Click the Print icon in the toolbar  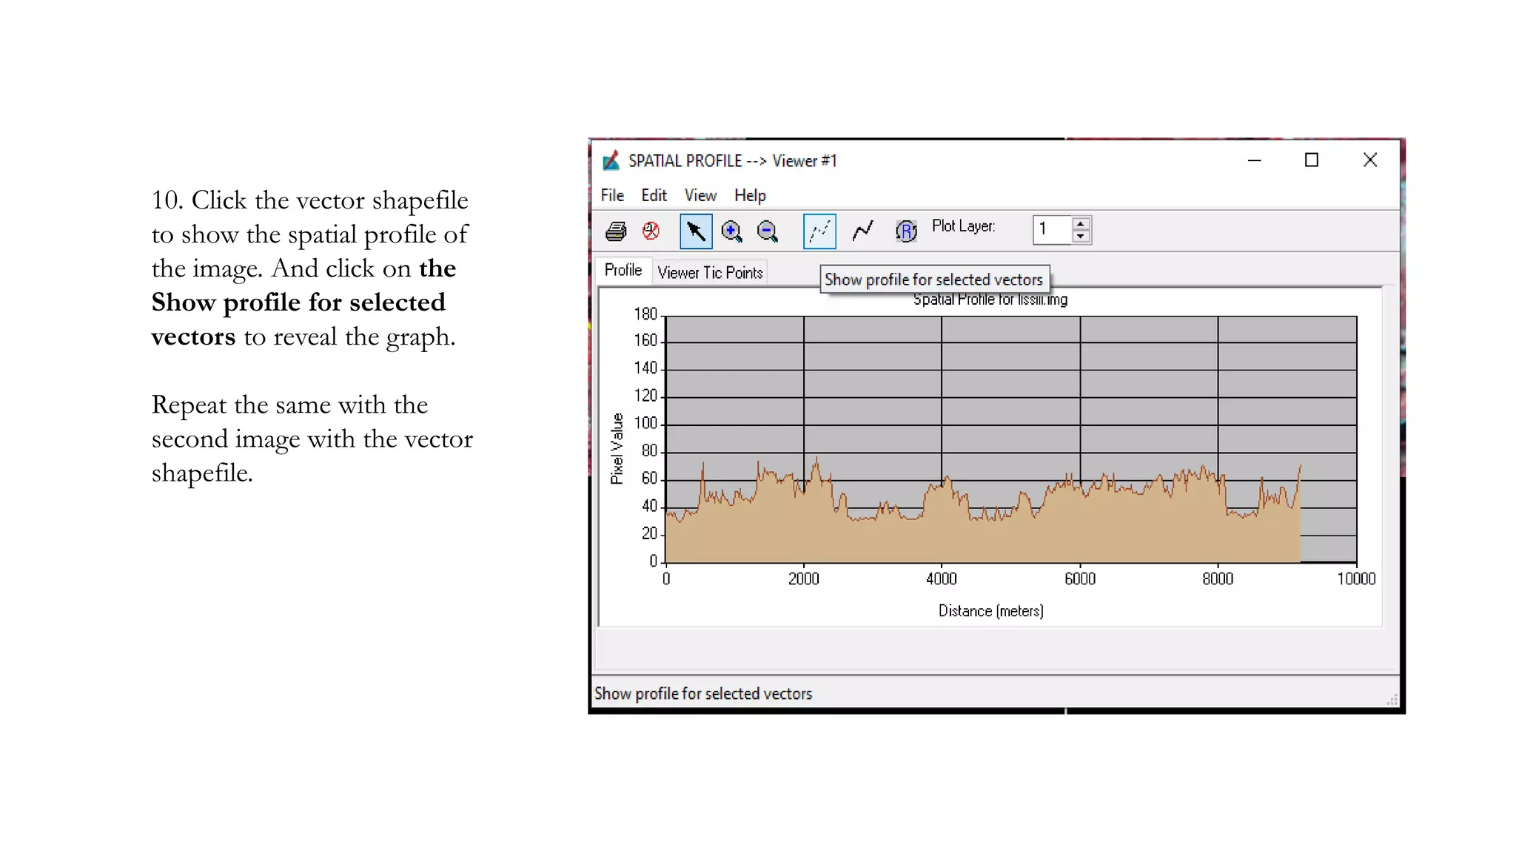[615, 231]
